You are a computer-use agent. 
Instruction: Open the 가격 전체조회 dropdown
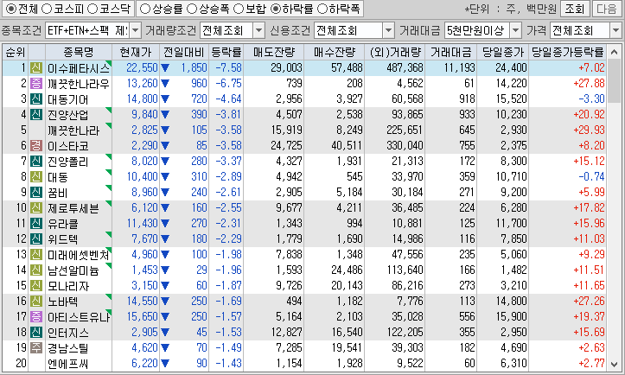615,30
